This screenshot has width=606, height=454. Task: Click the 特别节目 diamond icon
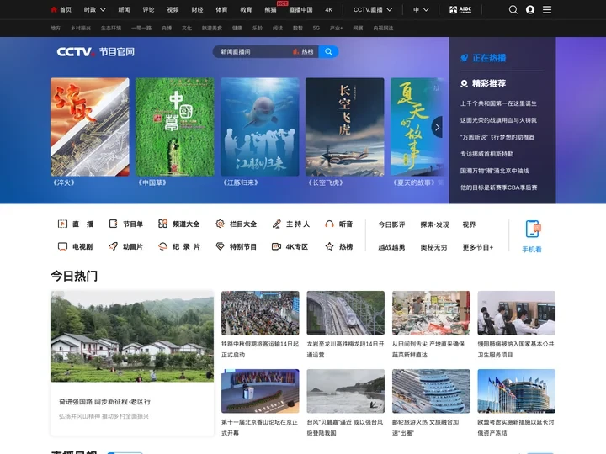pyautogui.click(x=220, y=246)
